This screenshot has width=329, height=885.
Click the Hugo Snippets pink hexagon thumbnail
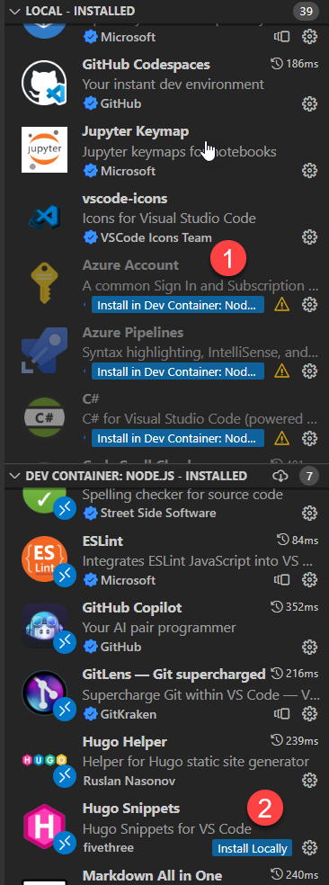coord(44,827)
